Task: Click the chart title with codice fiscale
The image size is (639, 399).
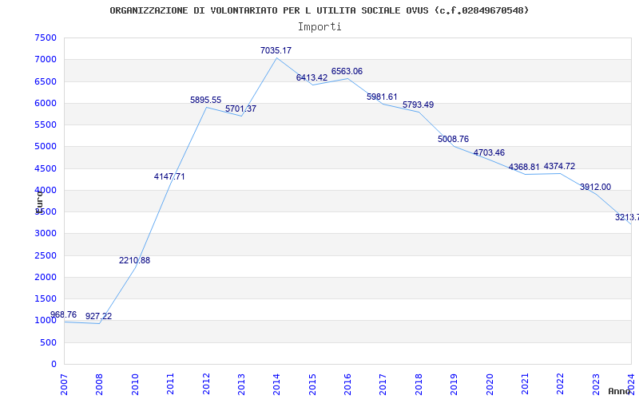Action: pyautogui.click(x=319, y=10)
